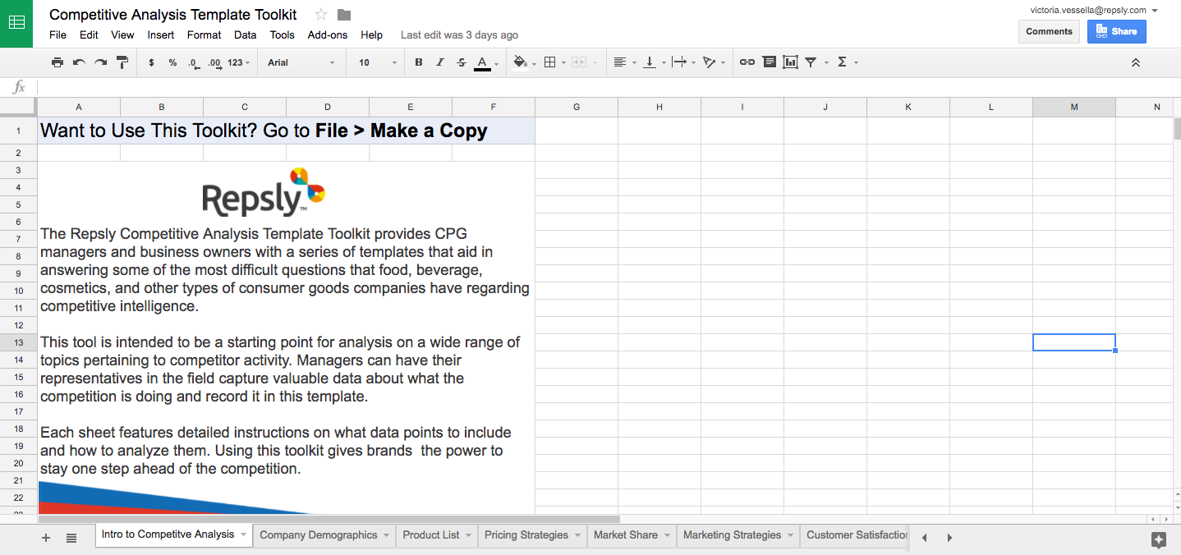Image resolution: width=1181 pixels, height=555 pixels.
Task: Click the redo arrow
Action: [x=100, y=62]
